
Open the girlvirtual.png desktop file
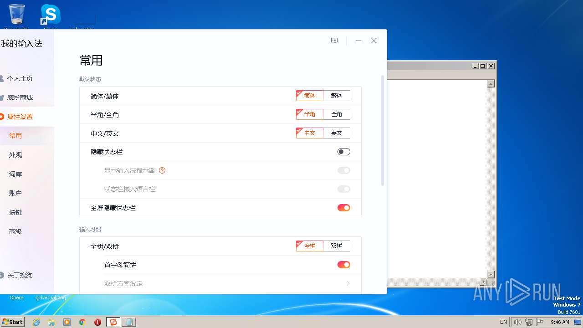51,297
